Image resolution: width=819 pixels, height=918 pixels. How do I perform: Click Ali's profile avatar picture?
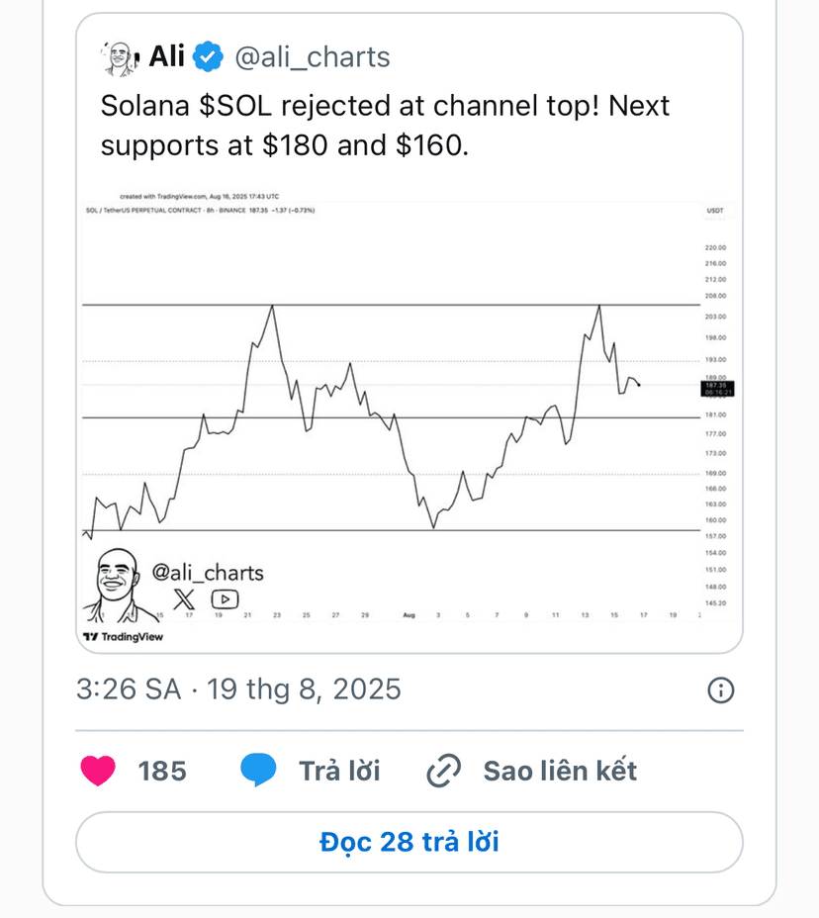[121, 58]
